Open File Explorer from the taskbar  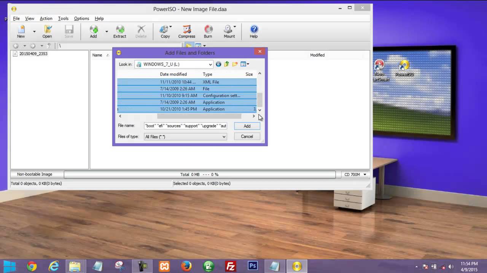(x=75, y=266)
